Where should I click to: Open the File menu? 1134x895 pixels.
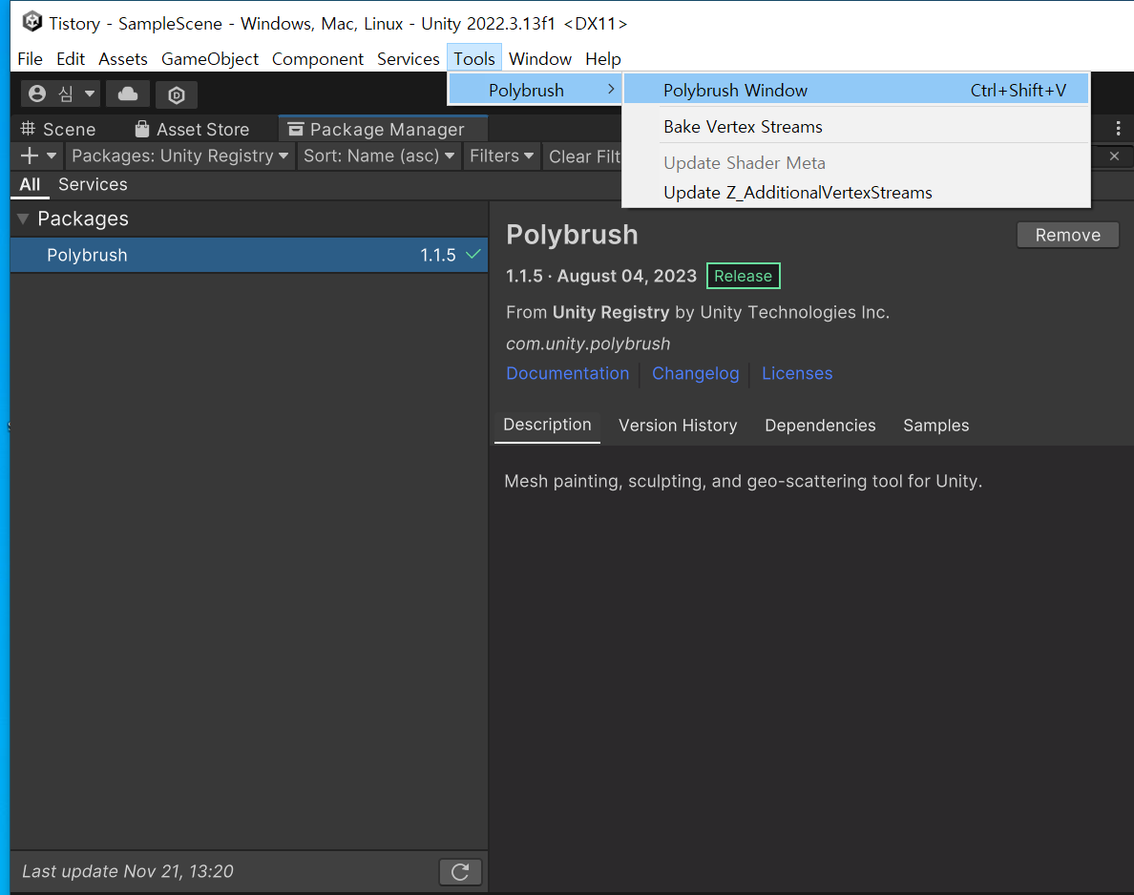tap(30, 58)
